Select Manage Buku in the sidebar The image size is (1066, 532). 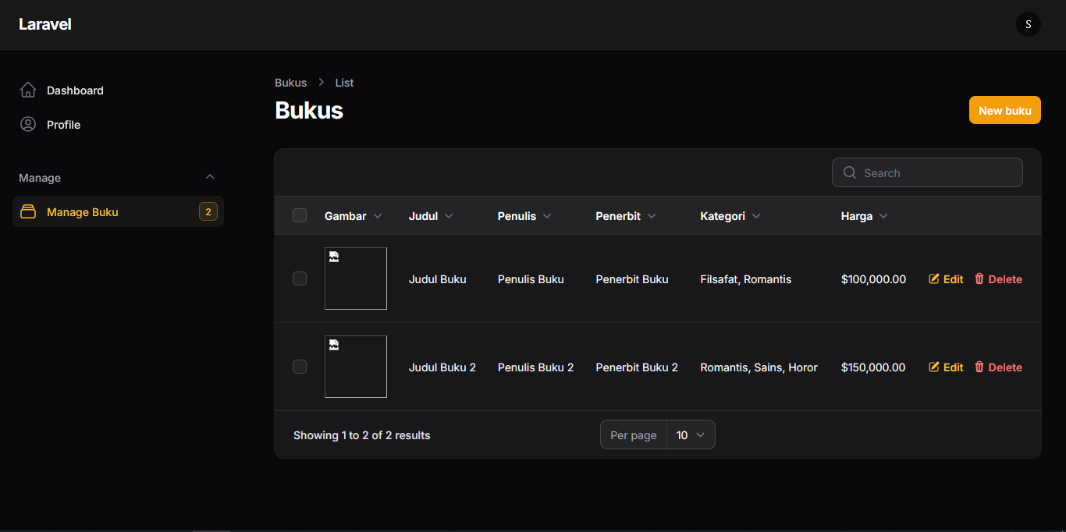pos(83,212)
